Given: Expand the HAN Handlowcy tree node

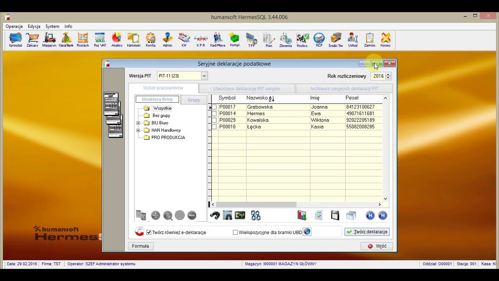Looking at the screenshot, I should (138, 130).
